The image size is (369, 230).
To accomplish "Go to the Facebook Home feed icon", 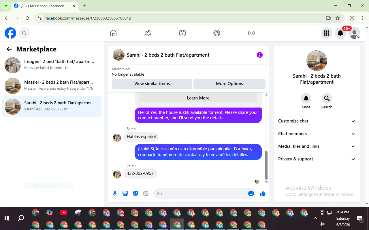I will point(113,33).
